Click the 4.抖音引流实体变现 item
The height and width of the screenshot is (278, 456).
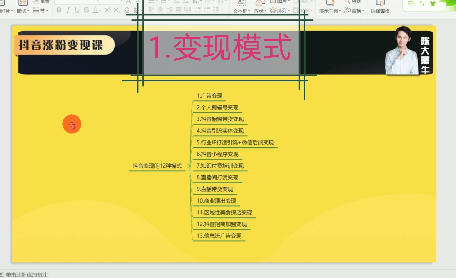(220, 131)
